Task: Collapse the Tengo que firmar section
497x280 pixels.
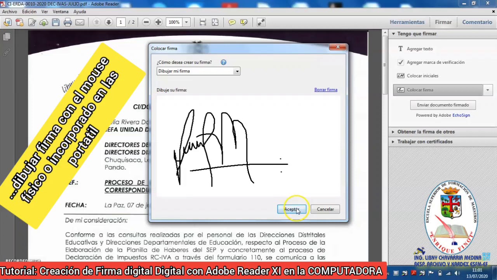Action: (393, 34)
